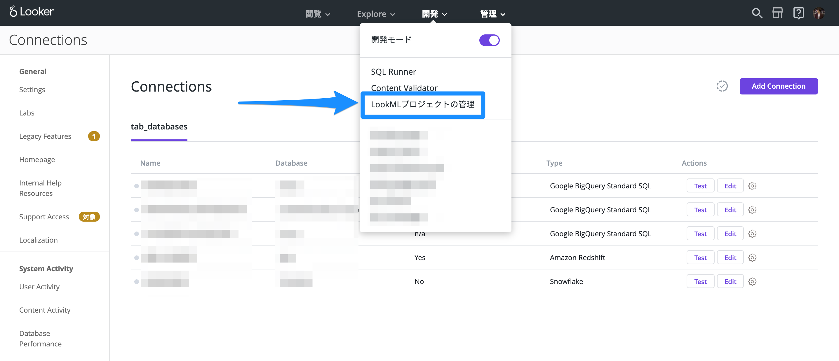839x361 pixels.
Task: Click the Name column header
Action: (x=150, y=163)
